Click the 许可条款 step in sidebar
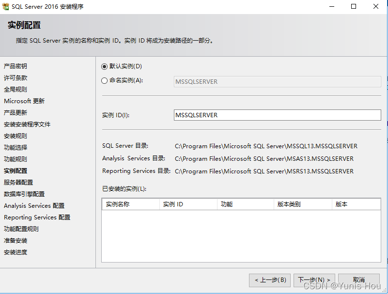This screenshot has width=388, height=294. (x=16, y=77)
